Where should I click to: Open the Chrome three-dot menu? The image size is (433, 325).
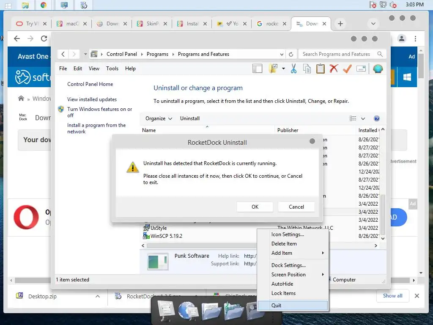tap(415, 39)
